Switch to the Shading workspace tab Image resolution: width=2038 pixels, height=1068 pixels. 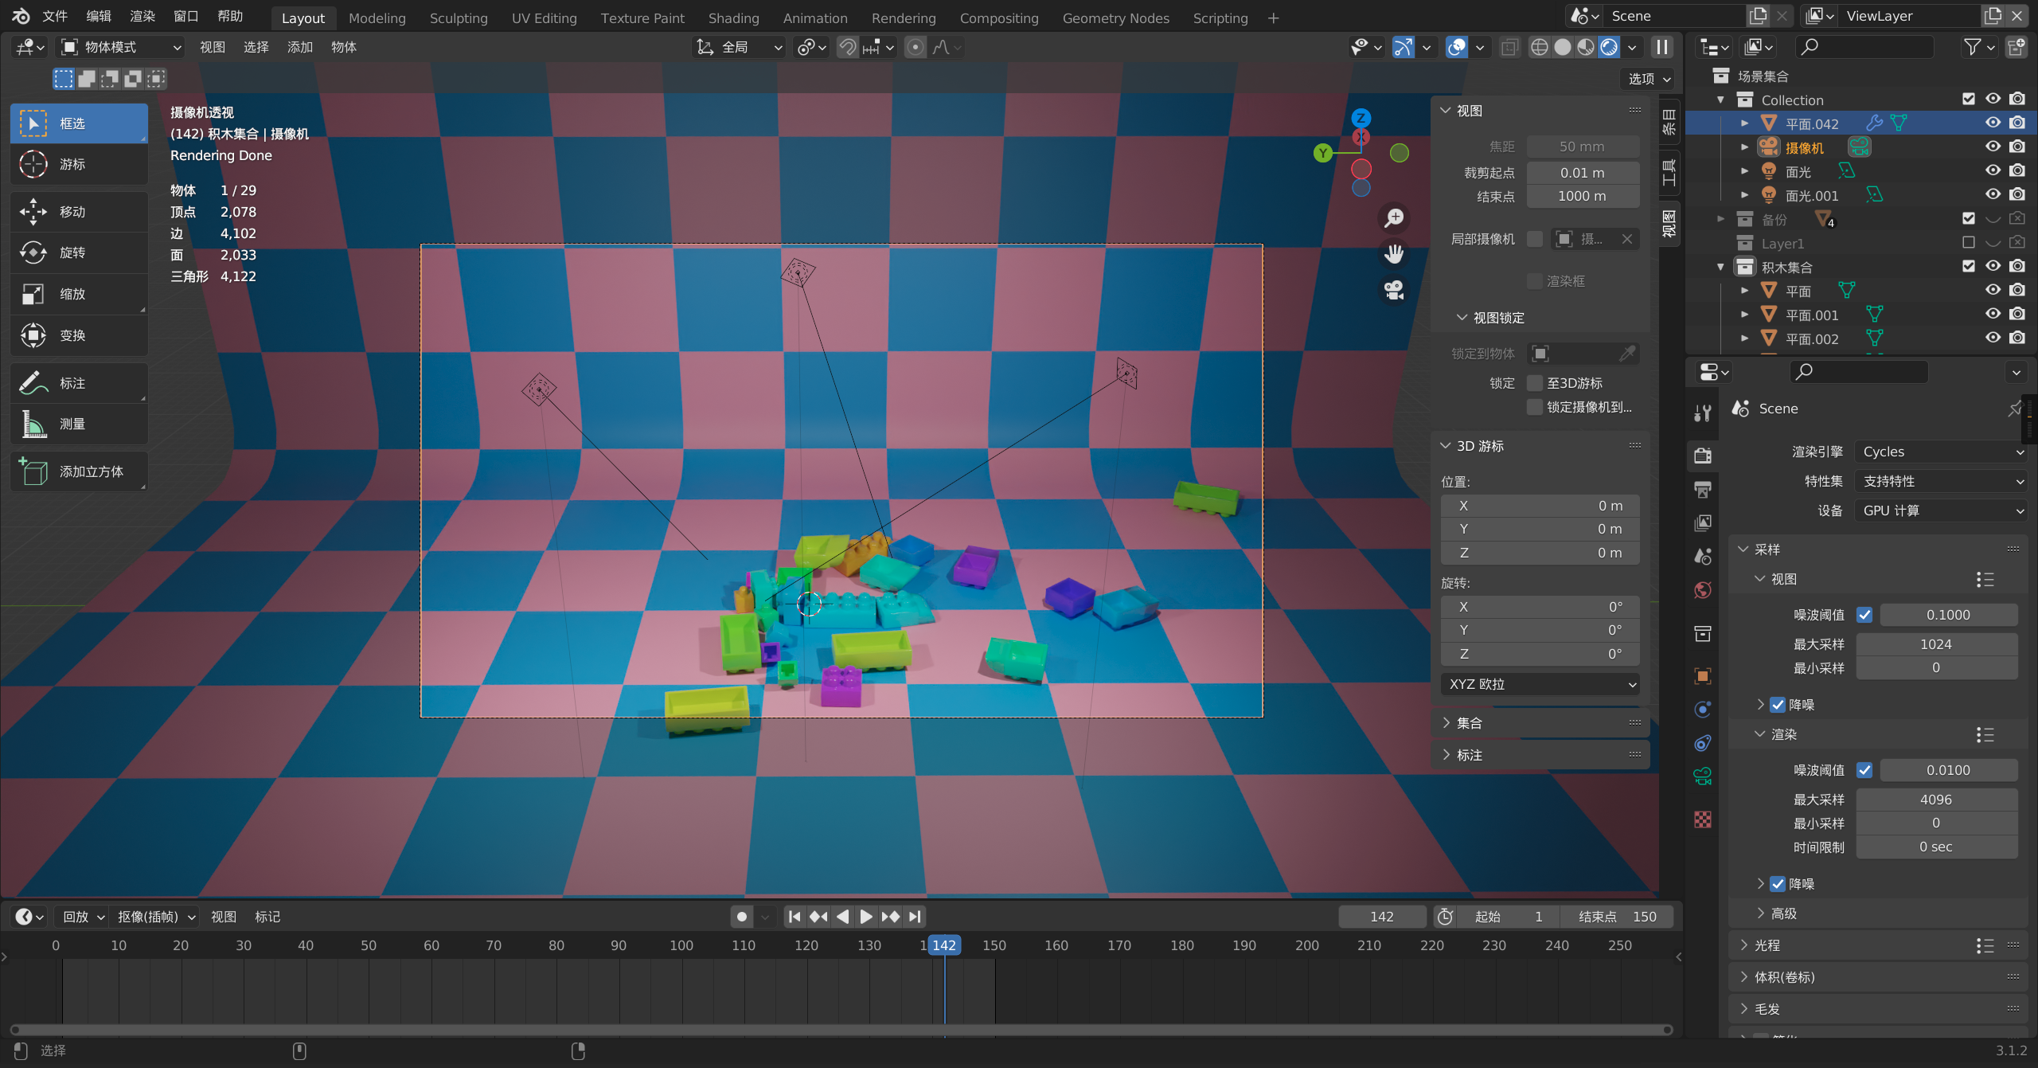[734, 18]
